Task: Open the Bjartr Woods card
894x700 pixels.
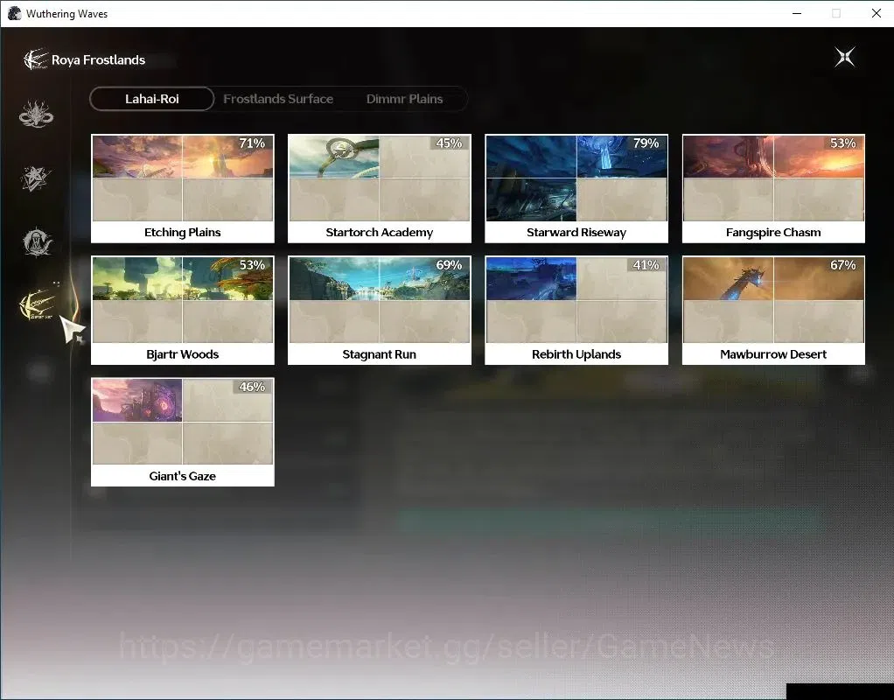Action: [183, 311]
